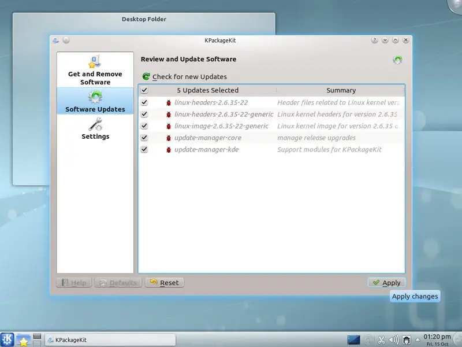Click the Apply button
Viewport: 462px width, 347px height.
[386, 283]
